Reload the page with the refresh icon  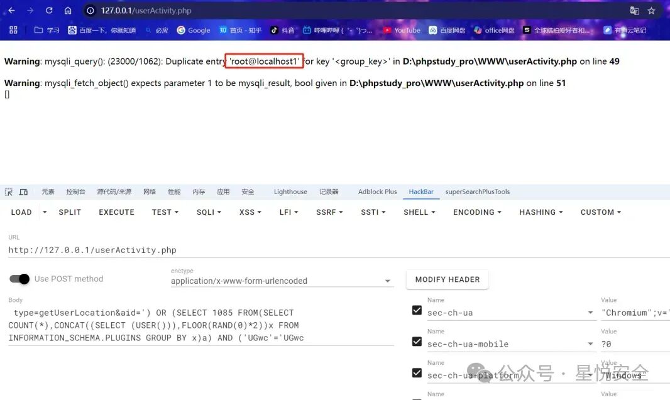tap(49, 10)
